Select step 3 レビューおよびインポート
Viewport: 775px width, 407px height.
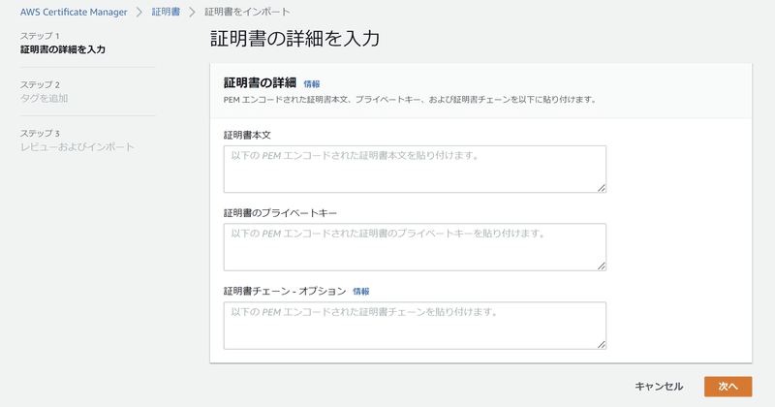(x=77, y=147)
